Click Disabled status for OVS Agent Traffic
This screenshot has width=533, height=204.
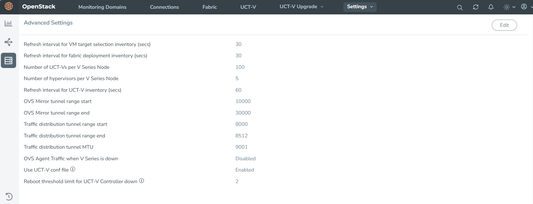click(x=246, y=159)
